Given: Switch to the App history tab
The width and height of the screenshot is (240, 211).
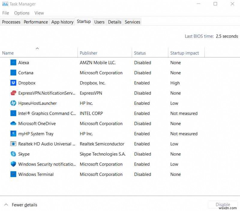Looking at the screenshot, I should [x=62, y=22].
